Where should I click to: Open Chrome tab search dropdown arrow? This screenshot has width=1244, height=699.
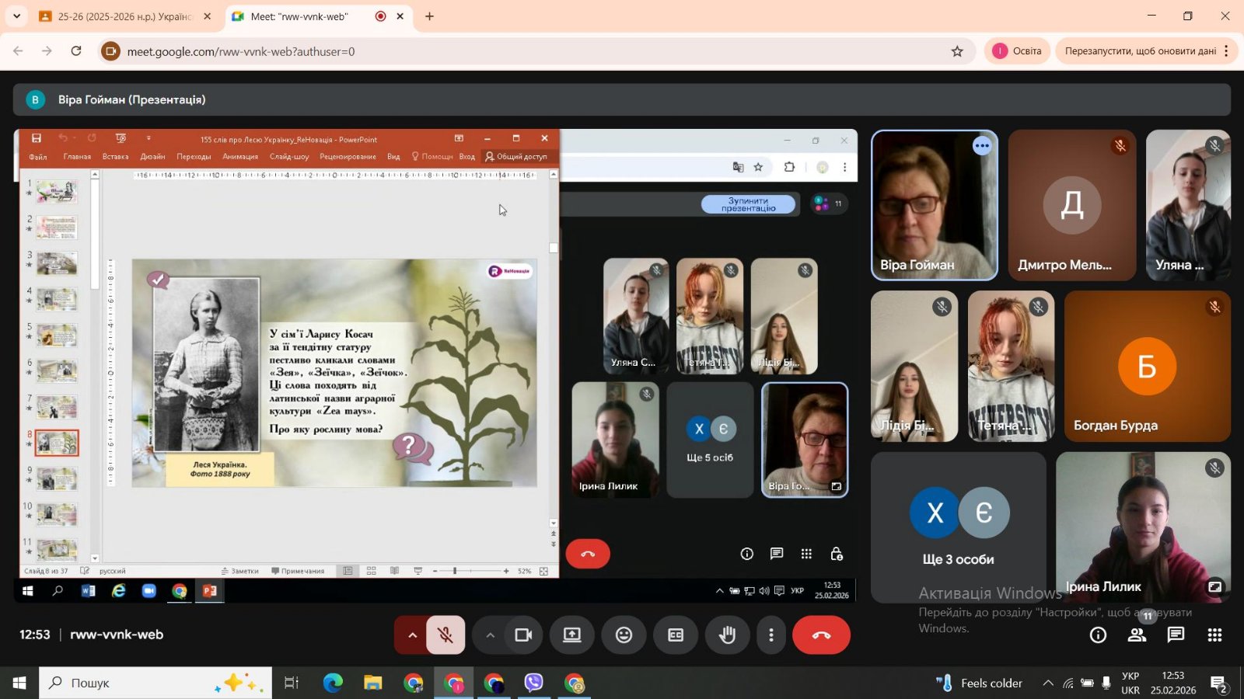coord(16,16)
